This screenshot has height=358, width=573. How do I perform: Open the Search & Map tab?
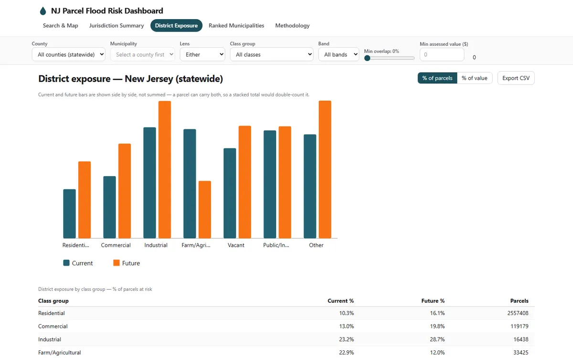61,26
